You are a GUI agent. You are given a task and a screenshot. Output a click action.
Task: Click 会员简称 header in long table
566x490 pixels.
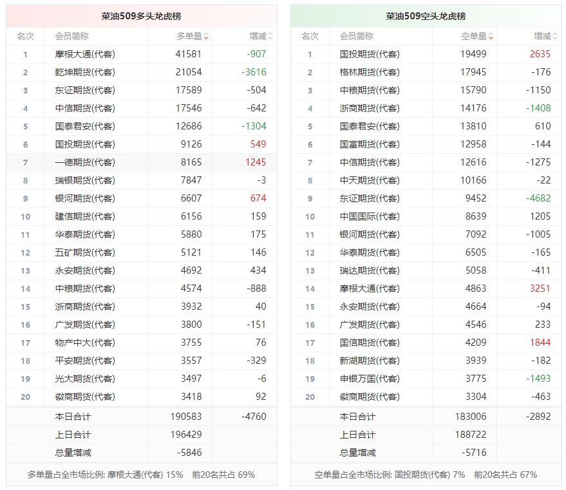pos(71,36)
